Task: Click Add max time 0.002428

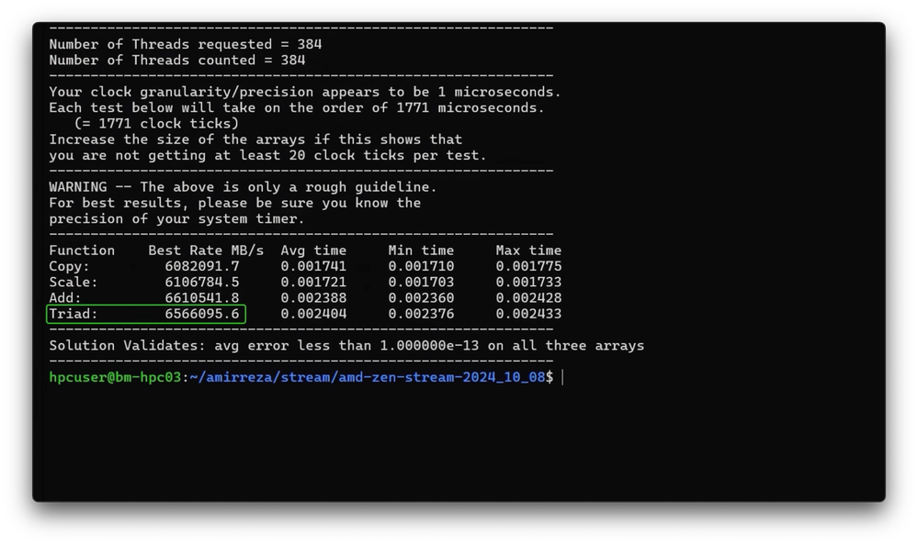Action: point(528,297)
